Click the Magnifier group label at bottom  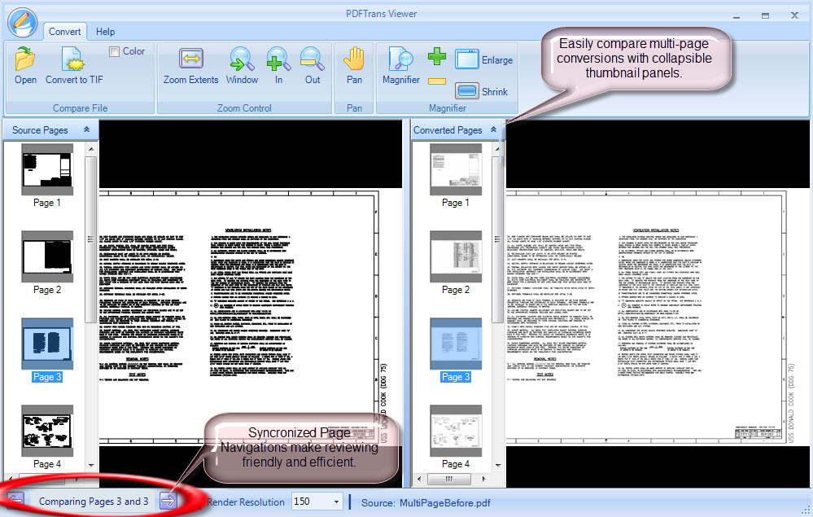click(448, 107)
